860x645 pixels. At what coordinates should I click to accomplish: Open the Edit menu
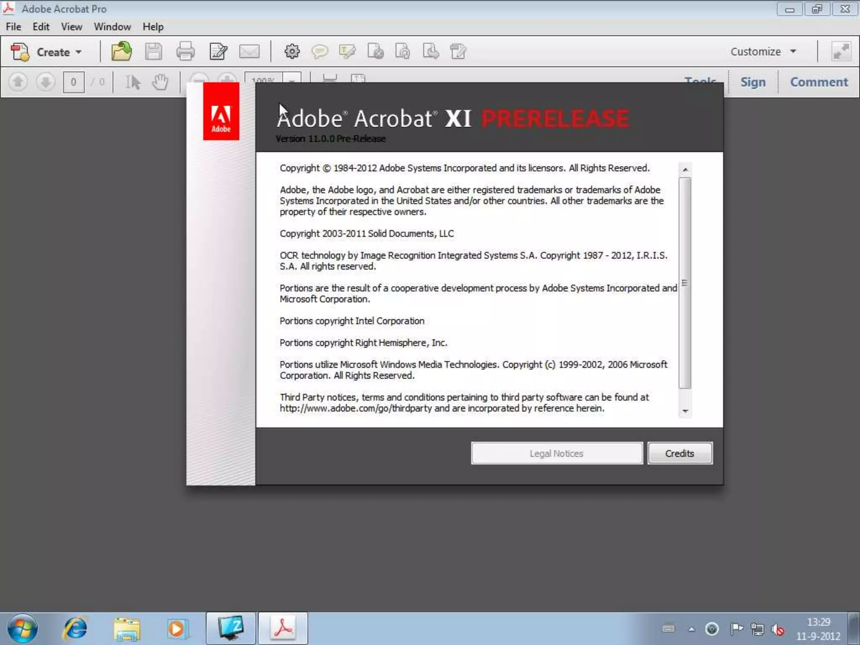pos(41,27)
